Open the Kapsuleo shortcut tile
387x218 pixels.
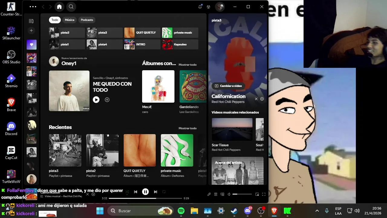coord(180,45)
